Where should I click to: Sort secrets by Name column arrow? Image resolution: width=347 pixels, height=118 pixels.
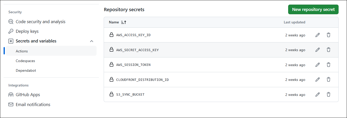tap(124, 22)
